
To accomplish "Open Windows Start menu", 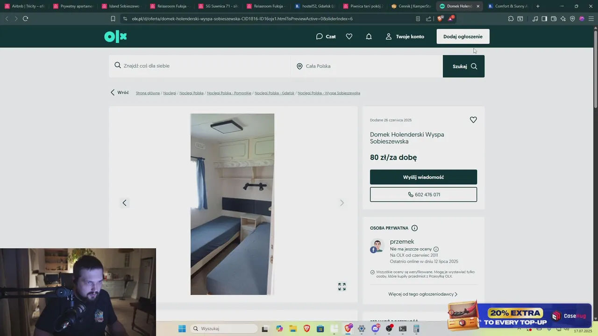I will click(x=182, y=329).
